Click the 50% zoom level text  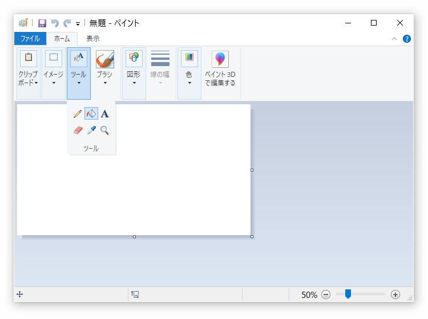(x=309, y=295)
